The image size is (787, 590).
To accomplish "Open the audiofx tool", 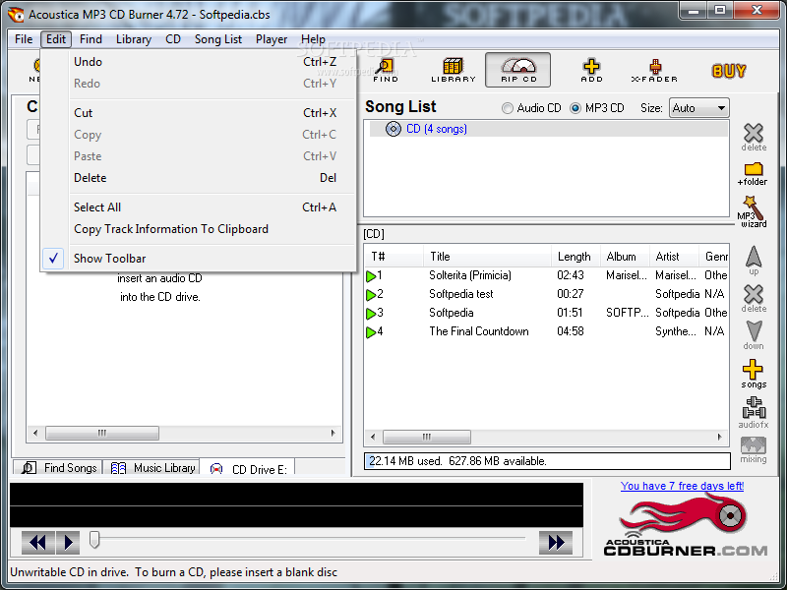I will click(754, 412).
